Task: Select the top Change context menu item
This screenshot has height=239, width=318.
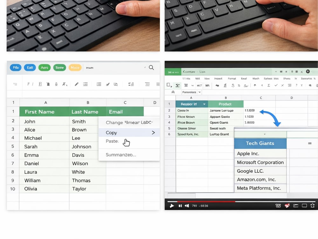Action: tap(129, 122)
